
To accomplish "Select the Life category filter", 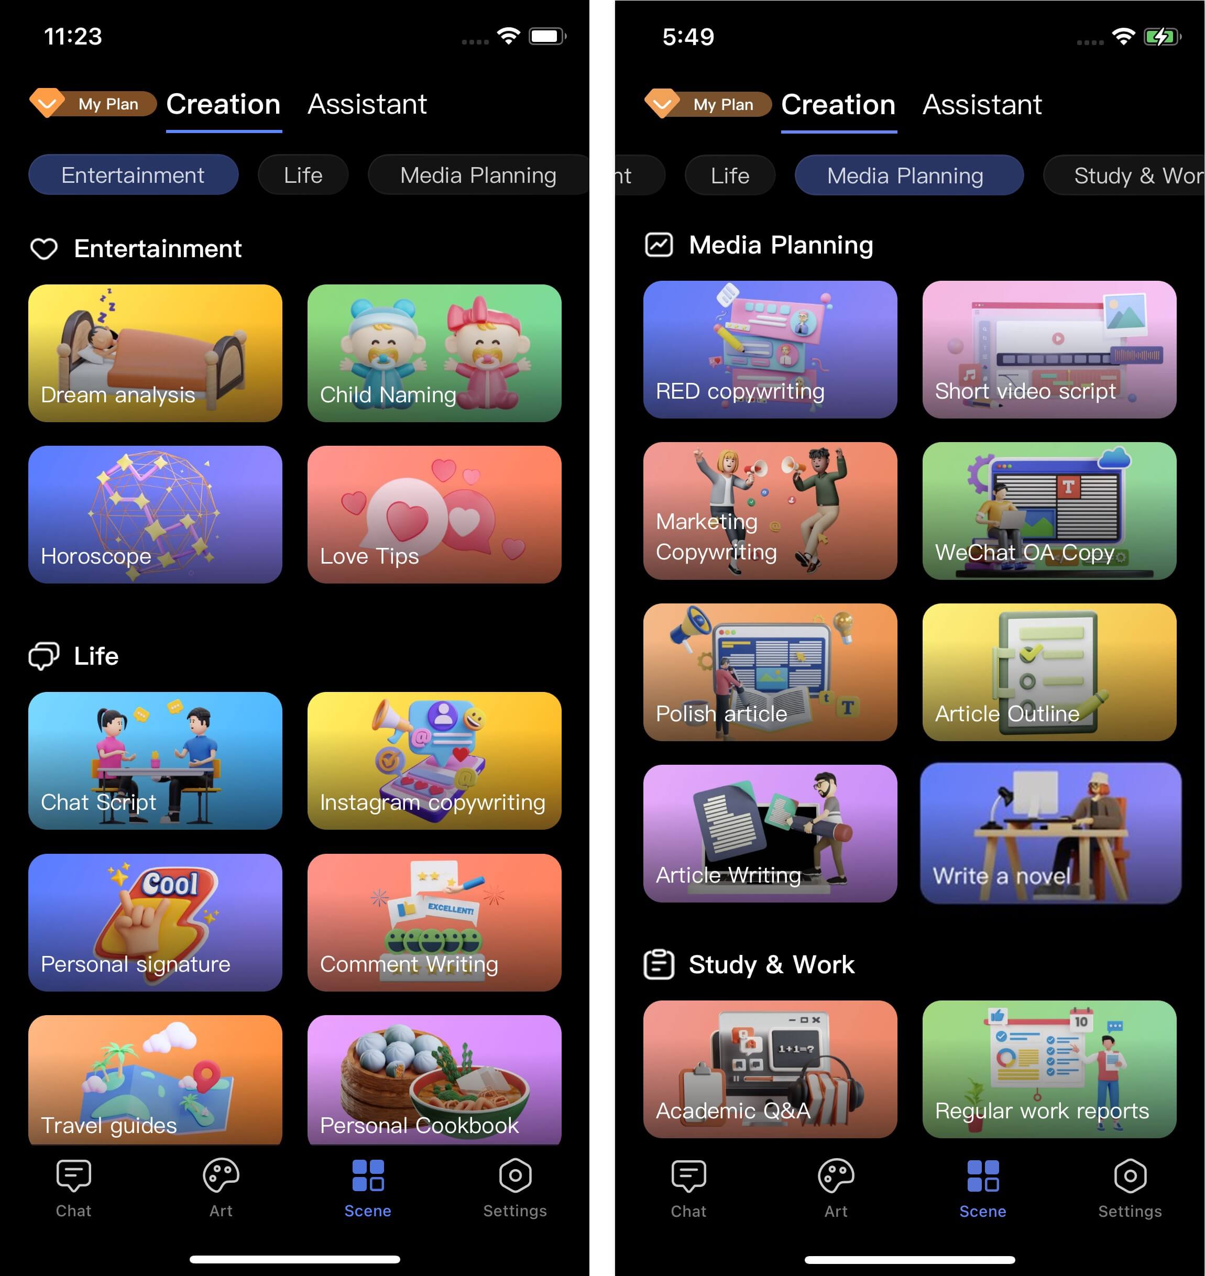I will [302, 175].
